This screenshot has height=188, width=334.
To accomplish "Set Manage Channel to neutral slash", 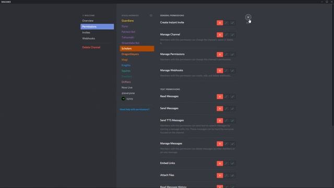I will [226, 35].
